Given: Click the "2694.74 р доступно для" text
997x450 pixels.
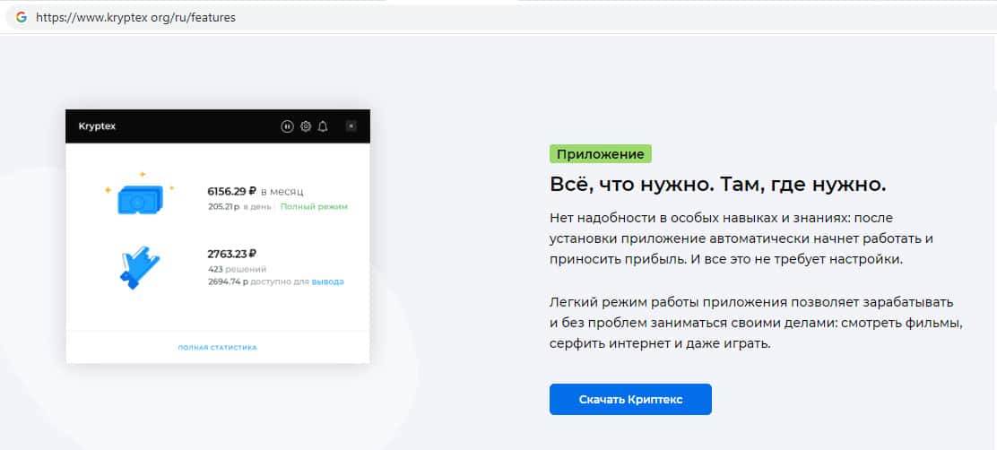Looking at the screenshot, I should (258, 281).
